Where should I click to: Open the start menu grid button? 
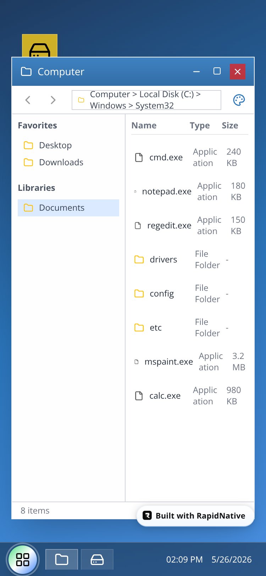23,560
